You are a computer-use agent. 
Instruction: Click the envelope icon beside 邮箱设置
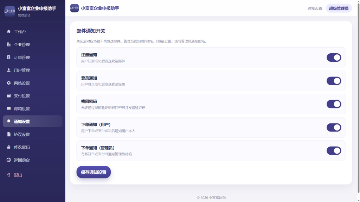[x=9, y=109]
